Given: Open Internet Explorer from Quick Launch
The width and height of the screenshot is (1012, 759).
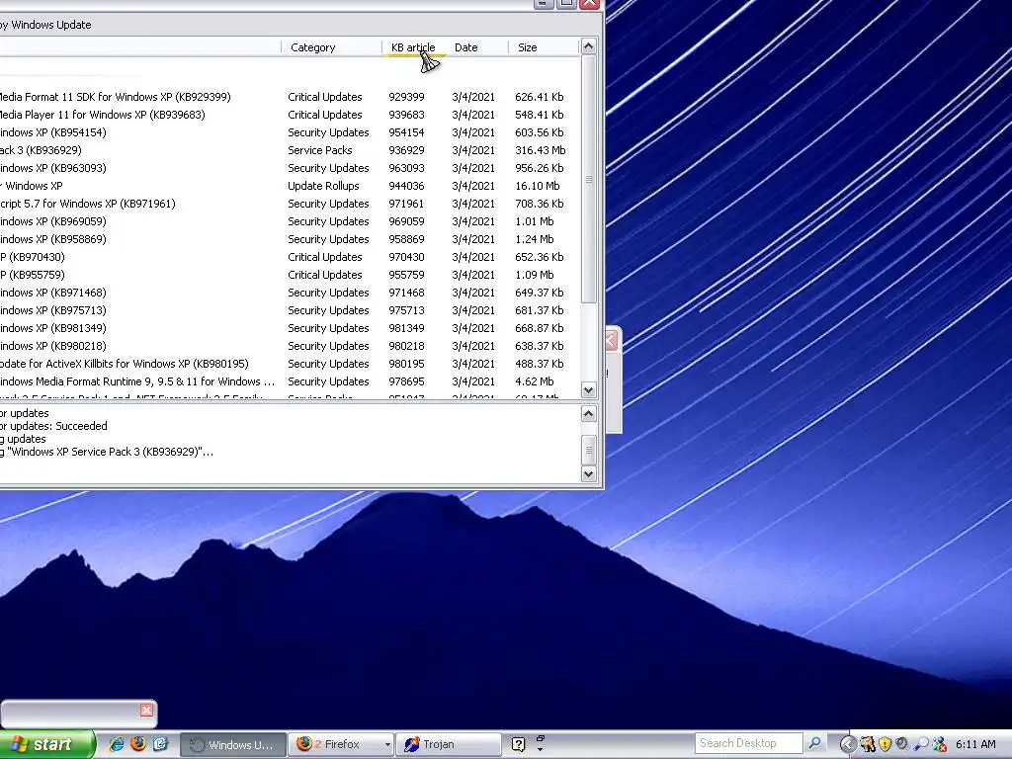Looking at the screenshot, I should 117,744.
